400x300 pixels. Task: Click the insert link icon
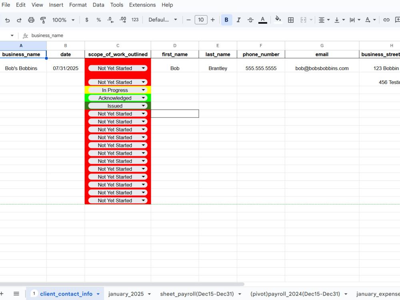point(386,20)
